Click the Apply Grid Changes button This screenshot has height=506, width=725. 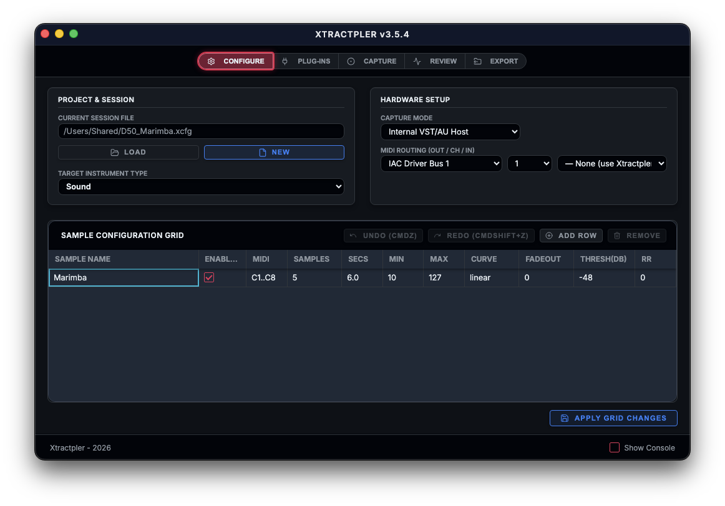(x=613, y=418)
